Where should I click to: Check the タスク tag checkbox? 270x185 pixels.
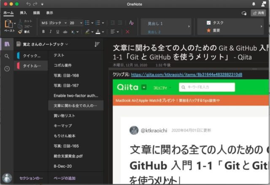pos(208,23)
